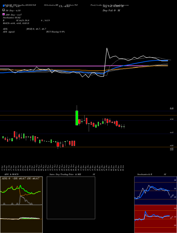Open the blue Stochastics chart panel
This screenshot has height=233, width=177.
point(155,191)
